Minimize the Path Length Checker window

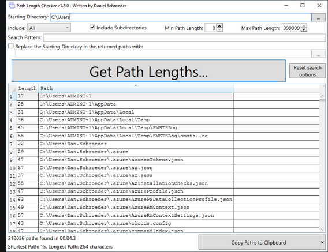pyautogui.click(x=286, y=6)
